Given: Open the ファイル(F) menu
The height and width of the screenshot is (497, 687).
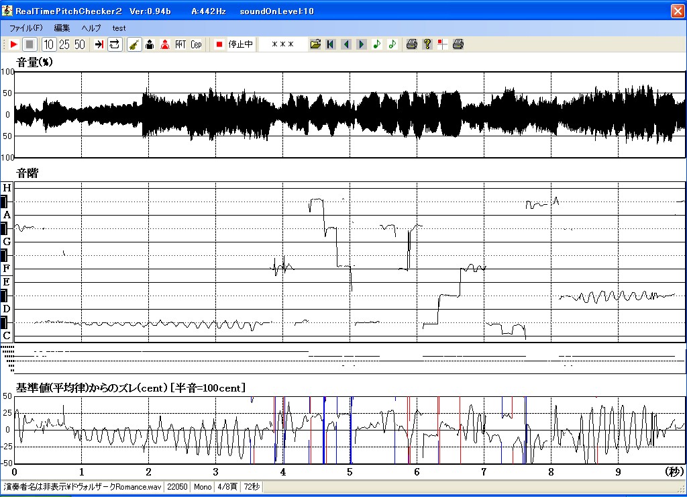Looking at the screenshot, I should (x=26, y=28).
